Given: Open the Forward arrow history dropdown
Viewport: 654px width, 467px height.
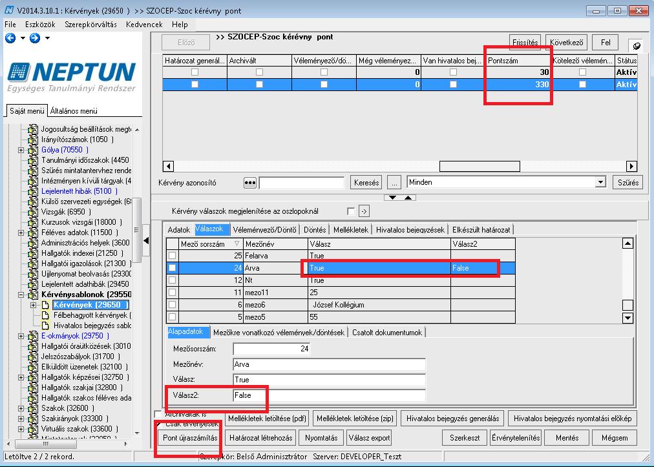Looking at the screenshot, I should click(x=47, y=38).
